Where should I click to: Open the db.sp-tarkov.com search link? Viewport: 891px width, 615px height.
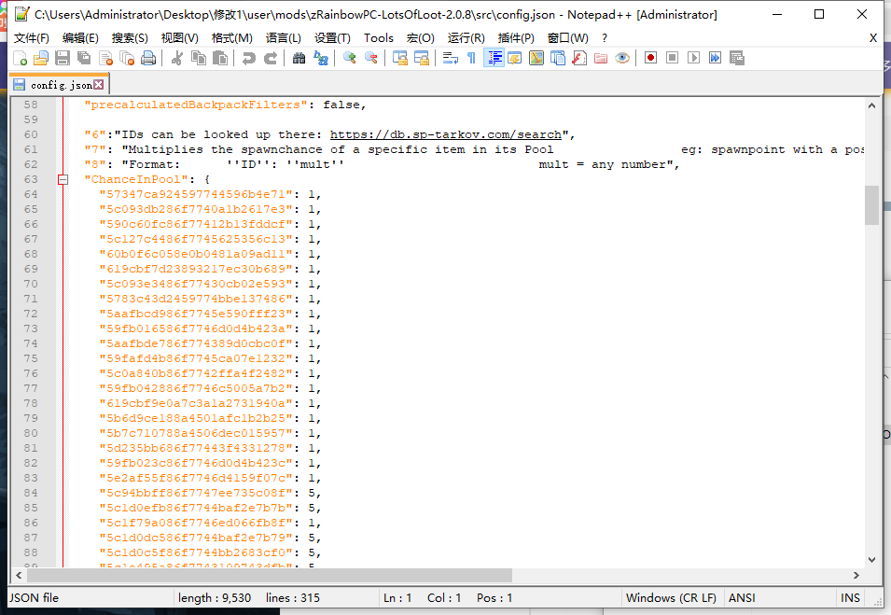(445, 134)
